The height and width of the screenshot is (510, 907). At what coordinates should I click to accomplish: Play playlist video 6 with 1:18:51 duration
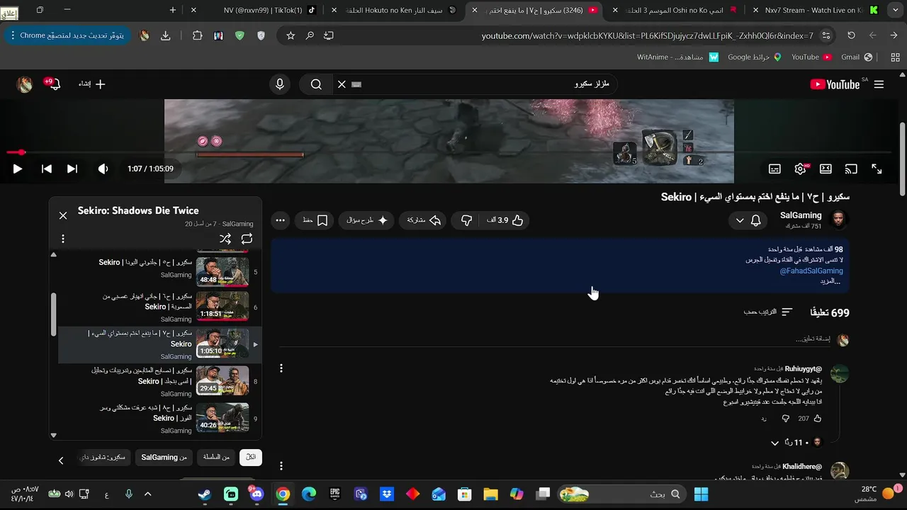[159, 307]
